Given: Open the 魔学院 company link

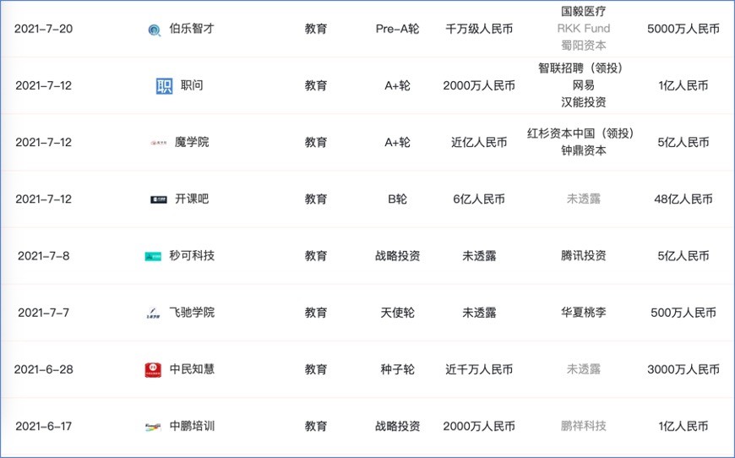Looking at the screenshot, I should click(192, 142).
